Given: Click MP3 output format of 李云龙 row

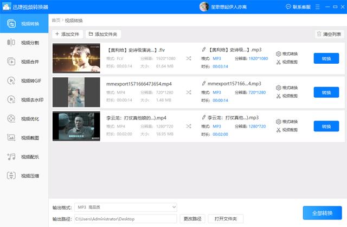Looking at the screenshot, I should click(217, 126).
